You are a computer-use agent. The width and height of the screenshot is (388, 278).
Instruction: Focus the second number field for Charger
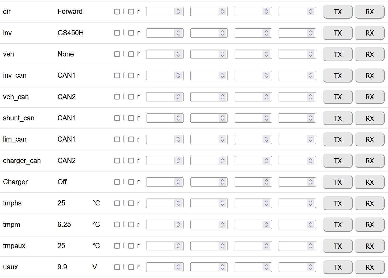click(x=204, y=182)
